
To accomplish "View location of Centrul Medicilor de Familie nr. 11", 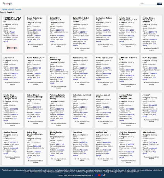I will point(33,40).
